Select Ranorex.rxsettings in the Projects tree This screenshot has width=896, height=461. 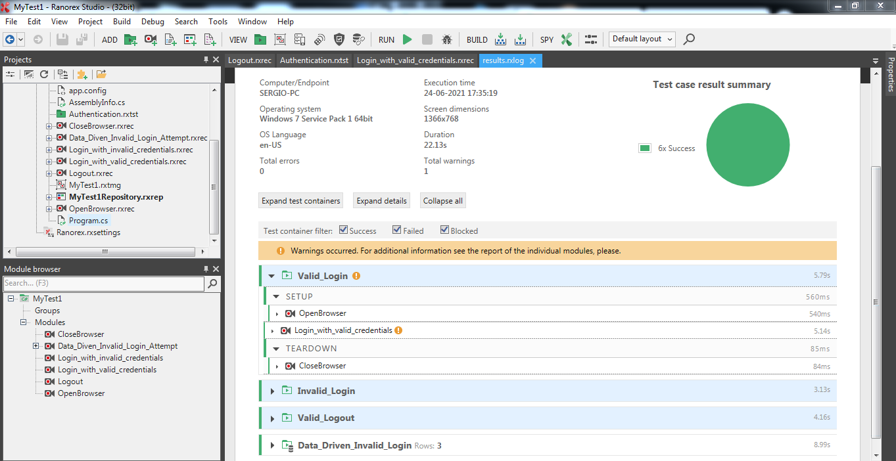pos(88,232)
